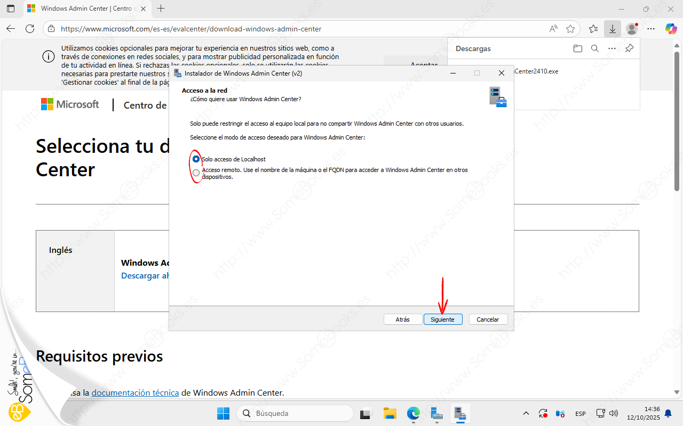
Task: Open Edge settings and more menu
Action: 650,29
